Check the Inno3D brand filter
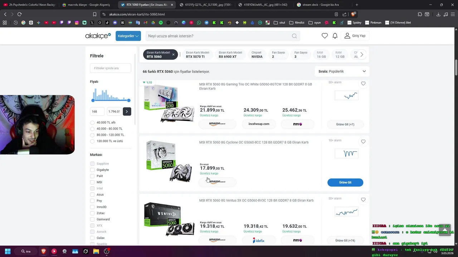The width and height of the screenshot is (458, 257). tap(92, 207)
